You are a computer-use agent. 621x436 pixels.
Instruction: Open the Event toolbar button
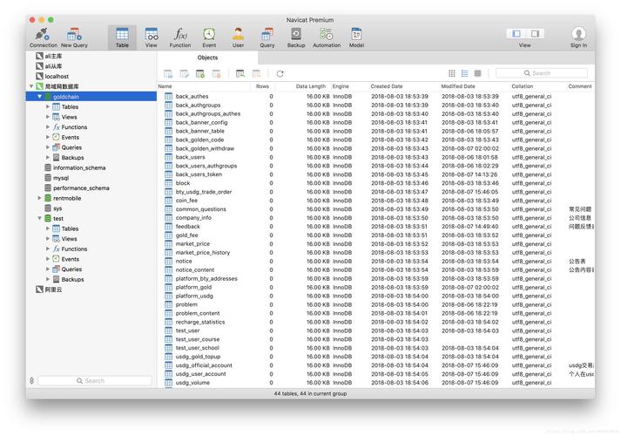tap(209, 38)
